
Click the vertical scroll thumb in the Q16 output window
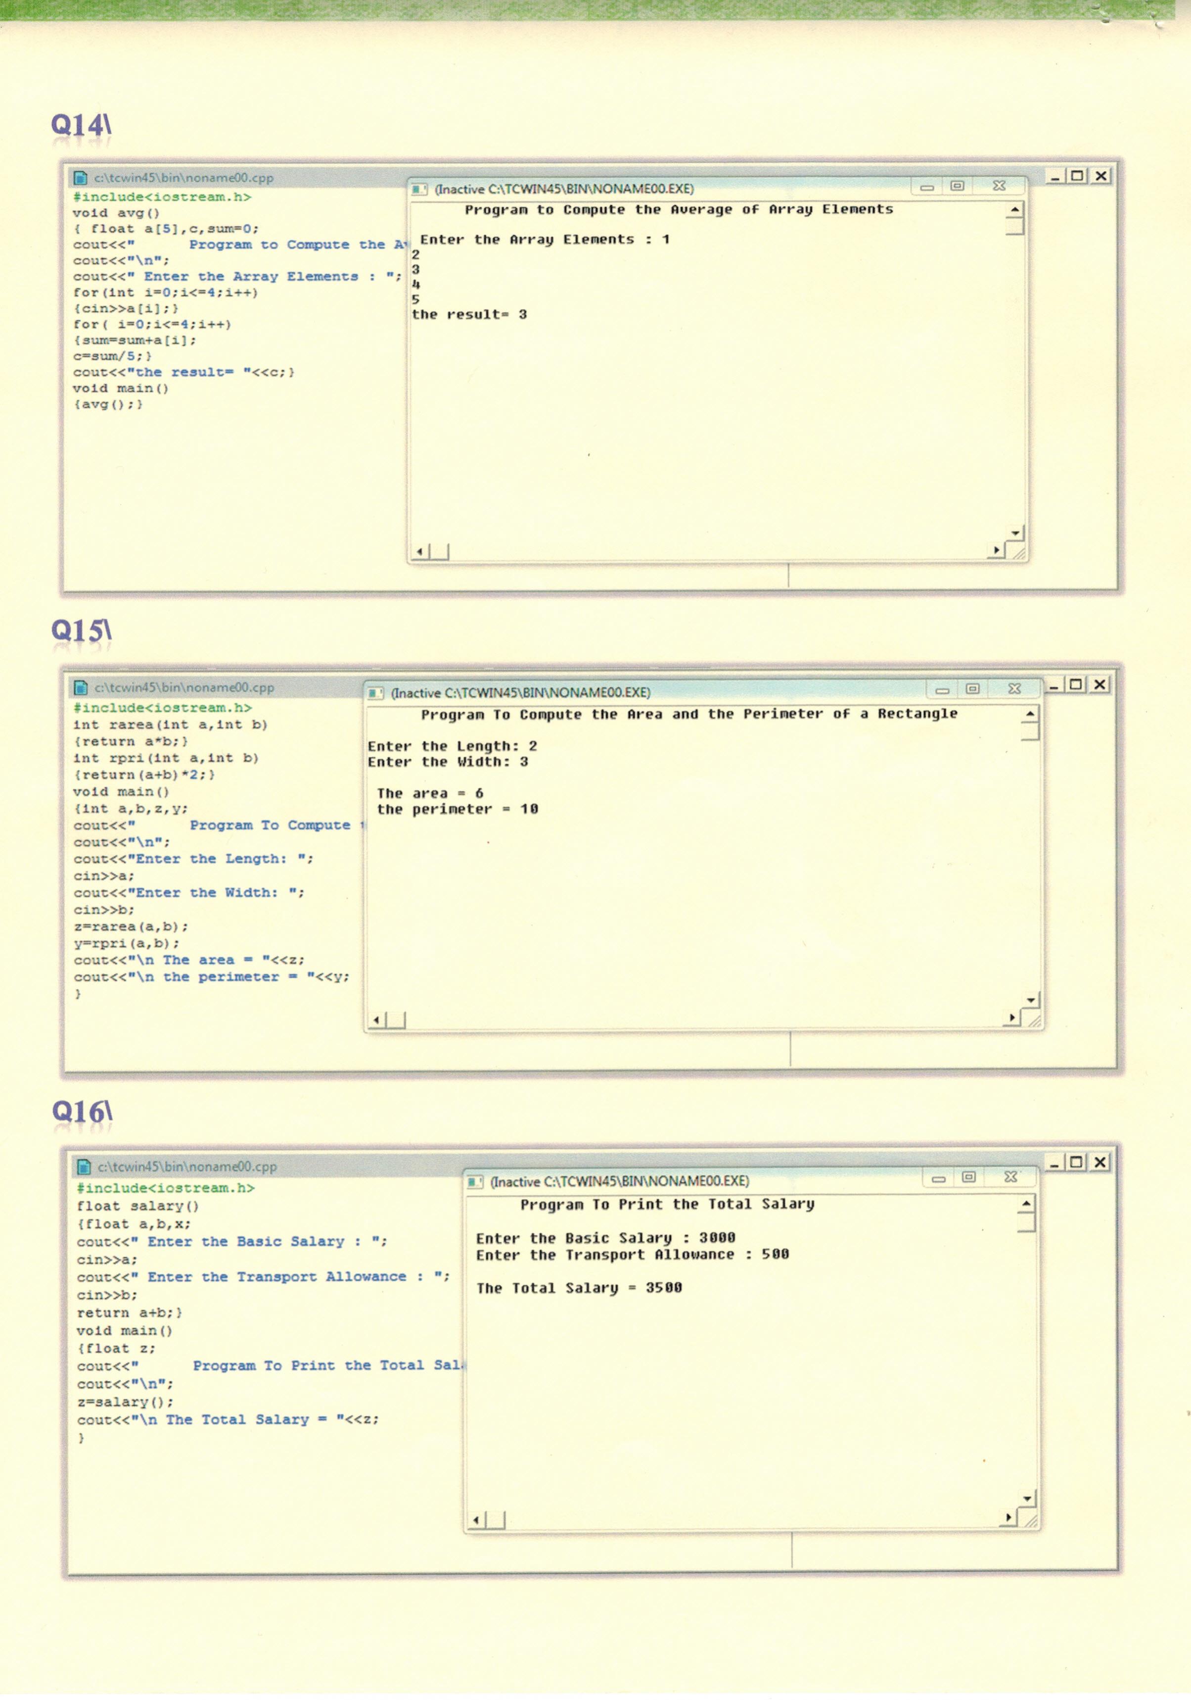[1026, 1222]
